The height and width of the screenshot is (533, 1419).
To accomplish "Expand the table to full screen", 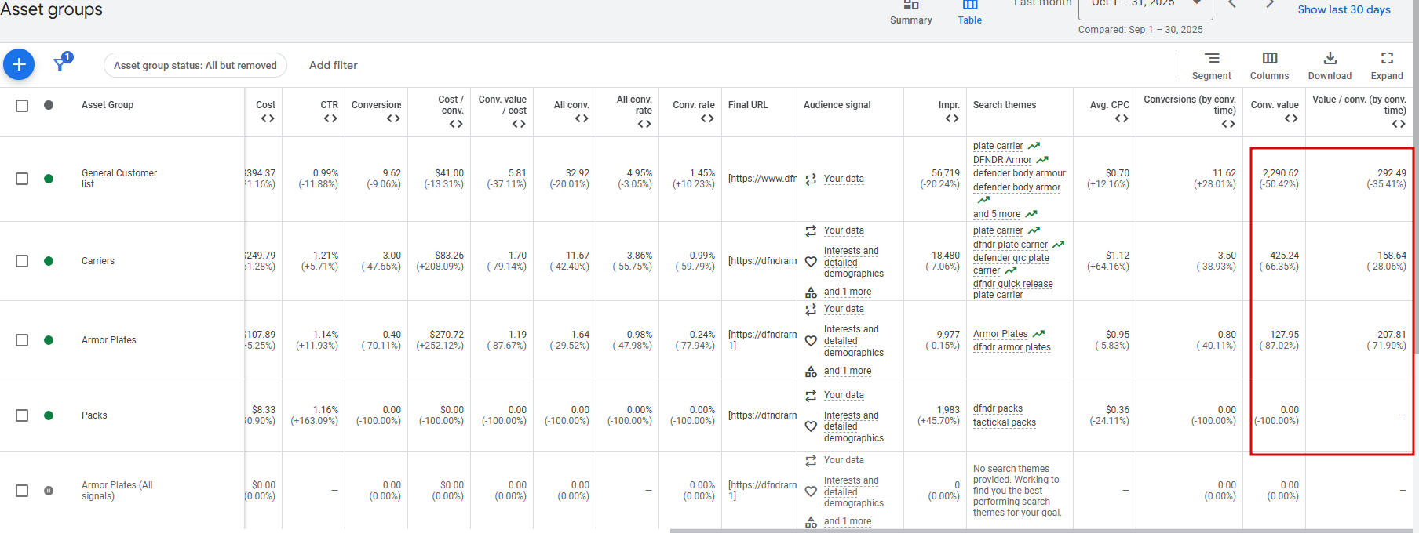I will coord(1387,64).
